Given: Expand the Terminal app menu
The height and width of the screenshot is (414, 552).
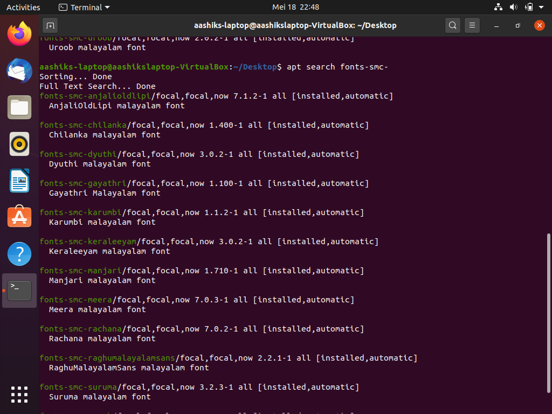Looking at the screenshot, I should pyautogui.click(x=84, y=8).
